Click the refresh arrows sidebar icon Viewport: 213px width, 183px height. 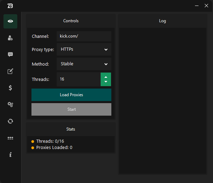click(10, 121)
